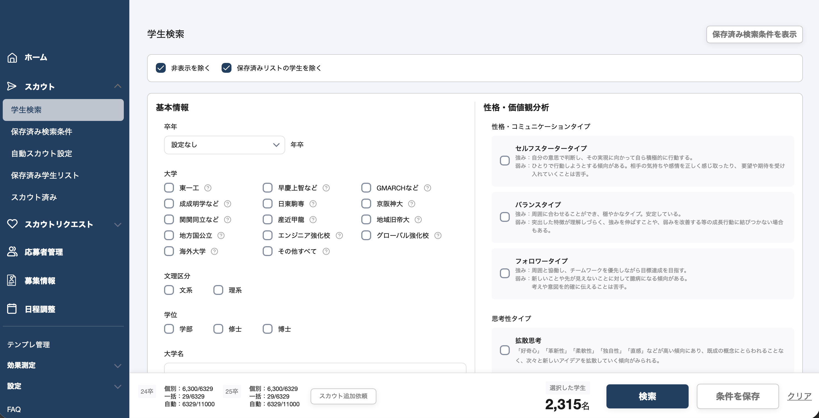Click the クリア link
The height and width of the screenshot is (418, 819).
point(799,396)
